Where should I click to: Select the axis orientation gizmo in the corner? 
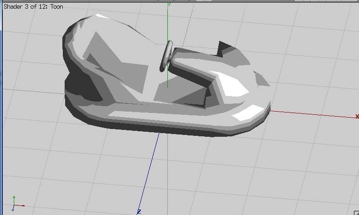pos(17,204)
